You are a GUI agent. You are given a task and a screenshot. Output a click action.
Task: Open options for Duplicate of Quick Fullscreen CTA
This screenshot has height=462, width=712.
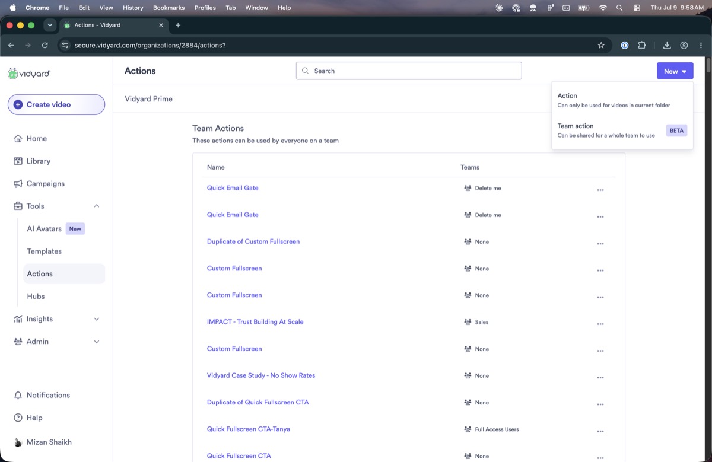600,404
